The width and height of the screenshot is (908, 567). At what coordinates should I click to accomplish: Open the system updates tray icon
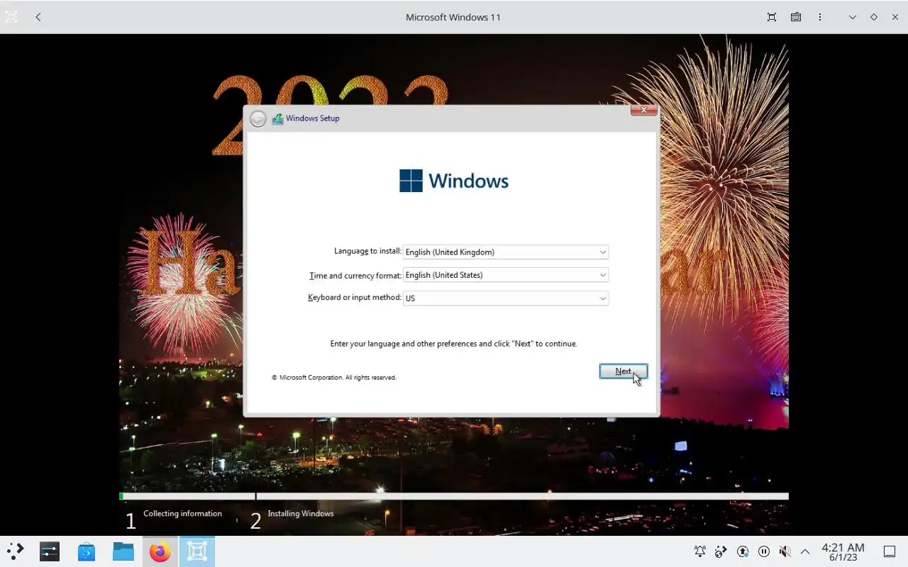tap(743, 551)
